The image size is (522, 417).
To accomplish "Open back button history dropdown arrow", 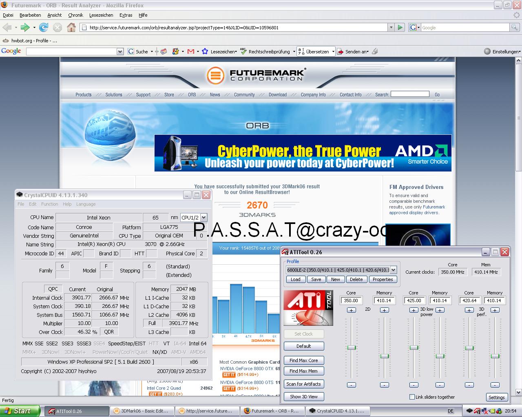I will click(x=16, y=27).
